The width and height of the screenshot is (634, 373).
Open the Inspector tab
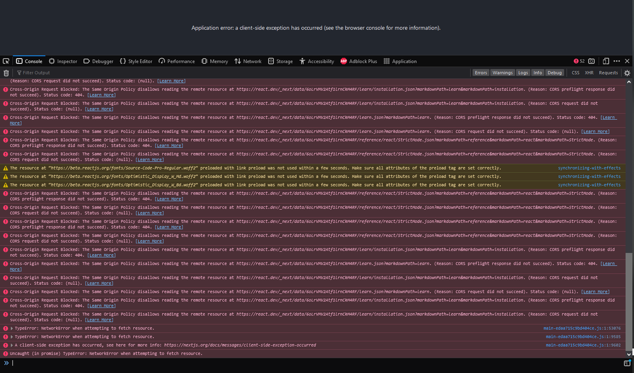(63, 61)
